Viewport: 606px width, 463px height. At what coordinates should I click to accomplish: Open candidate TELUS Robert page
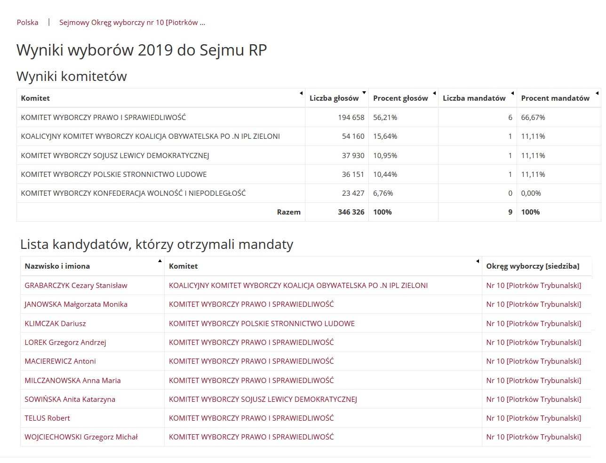coord(47,418)
